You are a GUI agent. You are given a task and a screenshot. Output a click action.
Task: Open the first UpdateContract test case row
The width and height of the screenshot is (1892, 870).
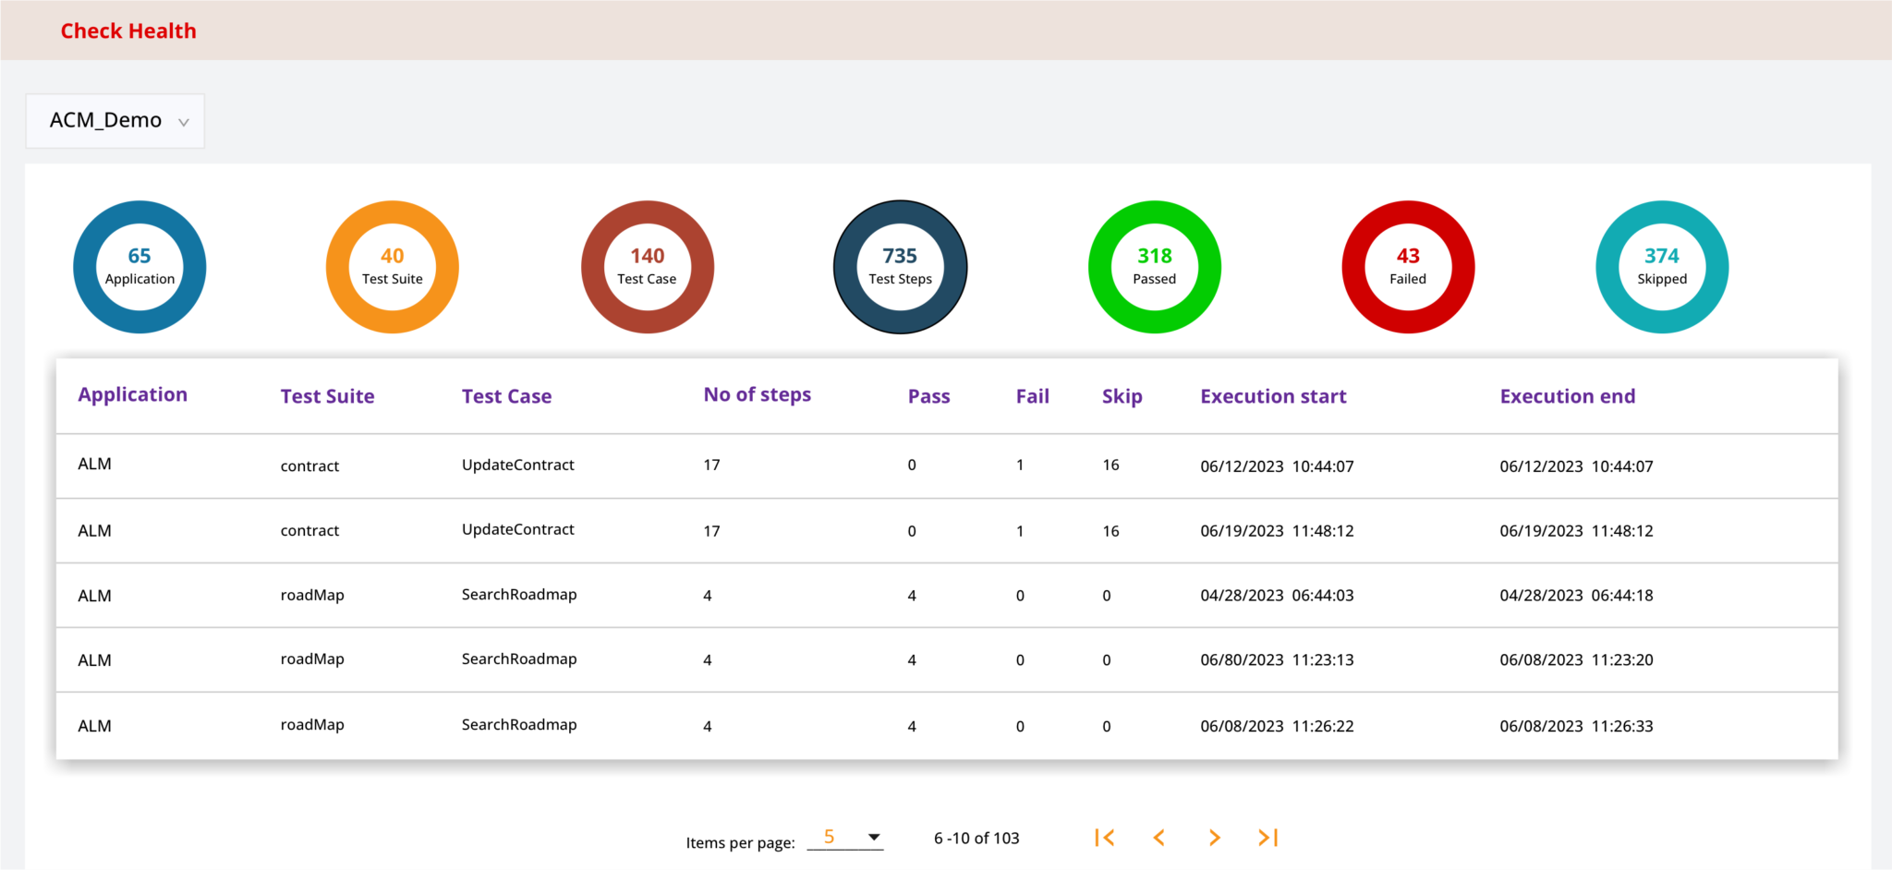click(518, 465)
